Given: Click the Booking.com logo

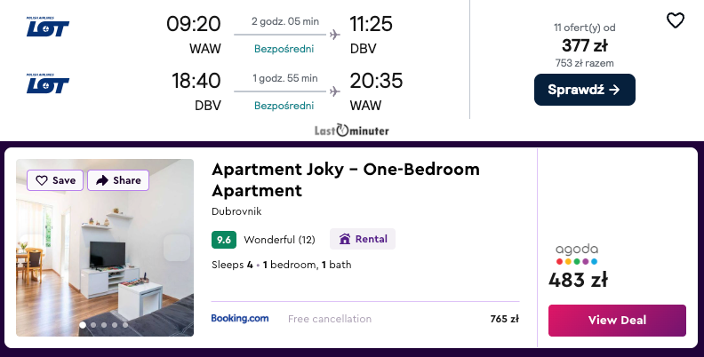Looking at the screenshot, I should [x=240, y=319].
